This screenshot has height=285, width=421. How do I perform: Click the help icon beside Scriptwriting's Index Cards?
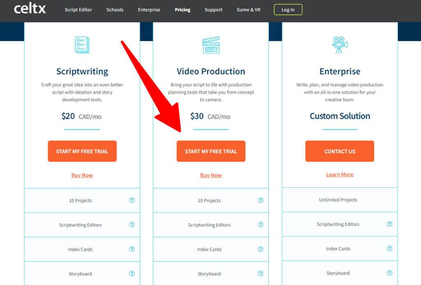pos(132,249)
